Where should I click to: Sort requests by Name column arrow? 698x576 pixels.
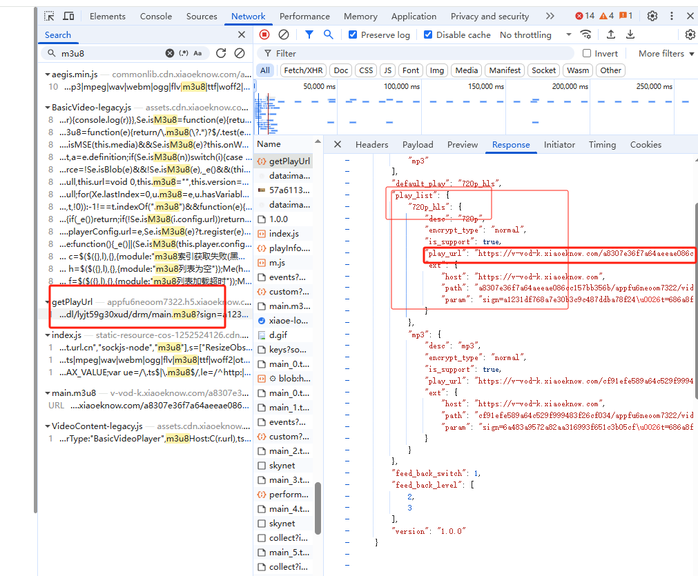318,141
